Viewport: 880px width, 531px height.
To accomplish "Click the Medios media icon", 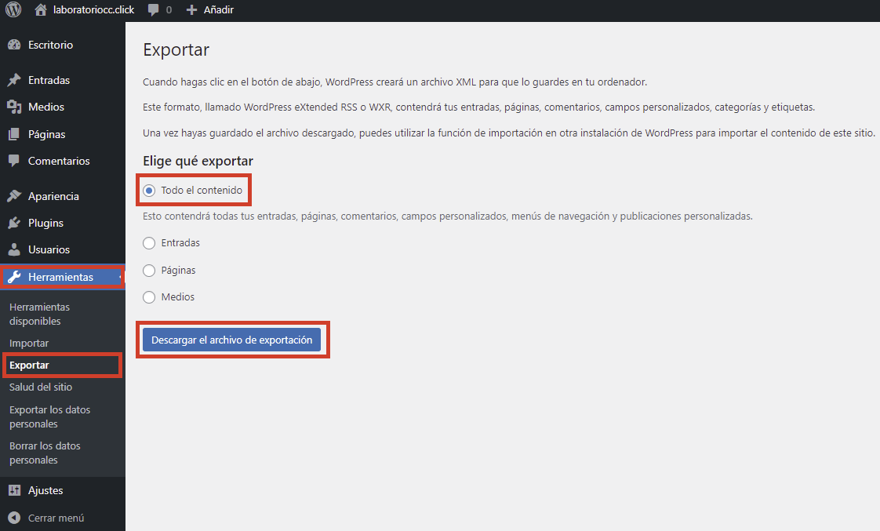I will point(14,107).
